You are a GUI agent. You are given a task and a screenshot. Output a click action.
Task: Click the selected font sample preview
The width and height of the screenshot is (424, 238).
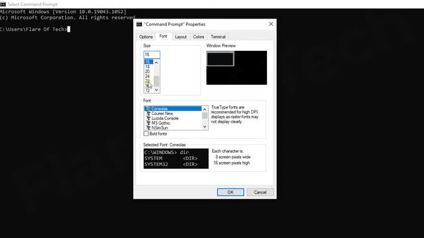(x=176, y=159)
